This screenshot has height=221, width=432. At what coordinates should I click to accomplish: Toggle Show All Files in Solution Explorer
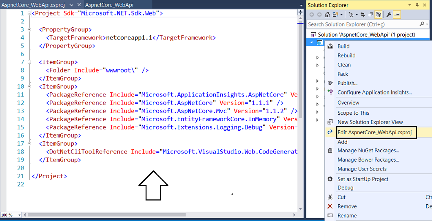(x=378, y=15)
